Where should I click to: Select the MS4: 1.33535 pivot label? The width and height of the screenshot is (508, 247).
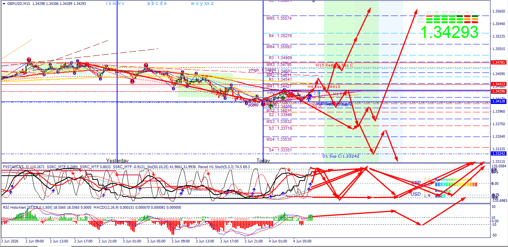pyautogui.click(x=279, y=140)
